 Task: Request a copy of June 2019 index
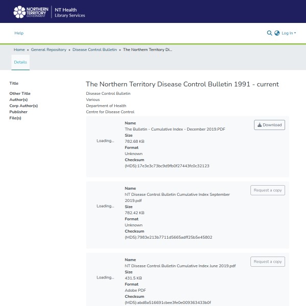267,262
